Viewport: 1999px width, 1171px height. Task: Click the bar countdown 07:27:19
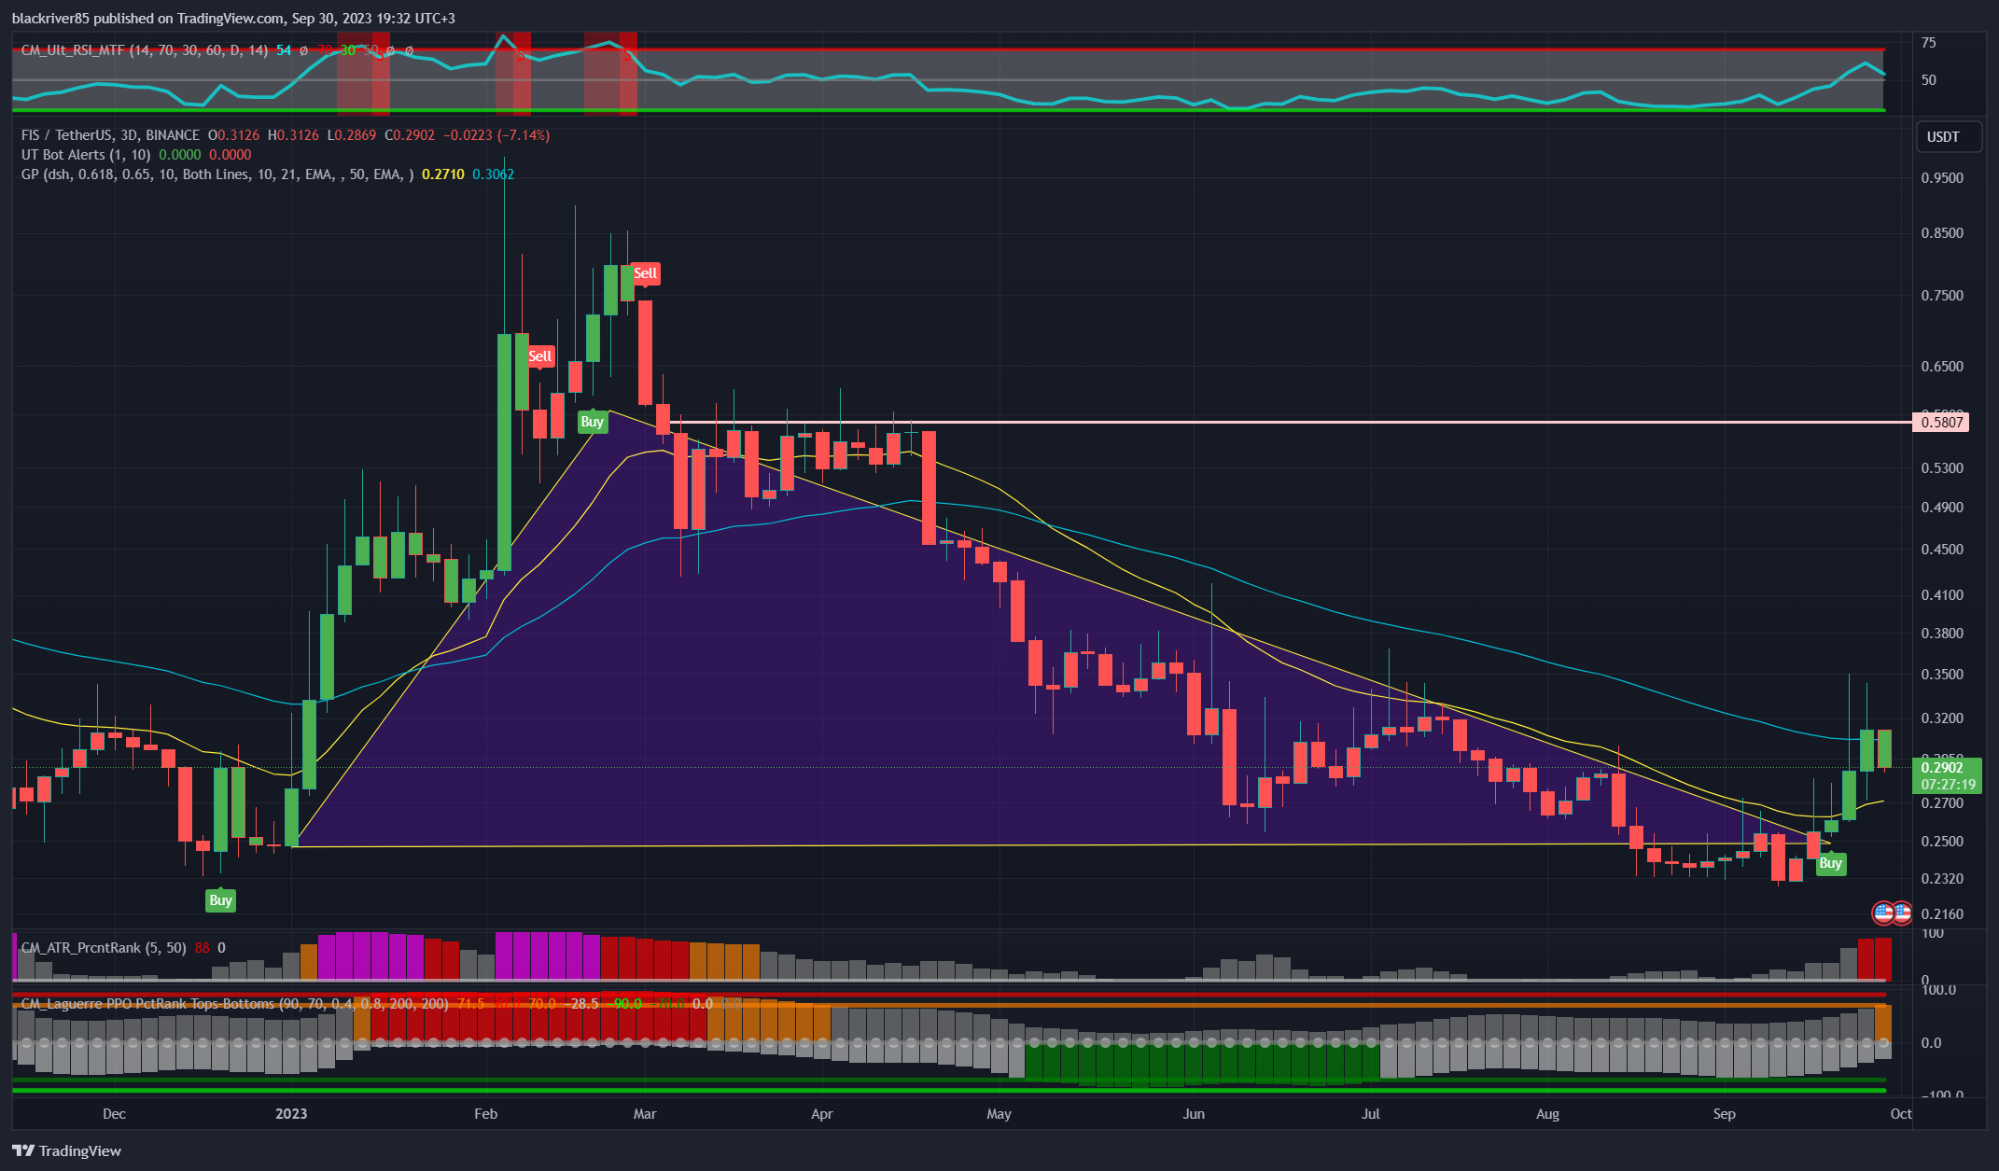click(x=1948, y=785)
